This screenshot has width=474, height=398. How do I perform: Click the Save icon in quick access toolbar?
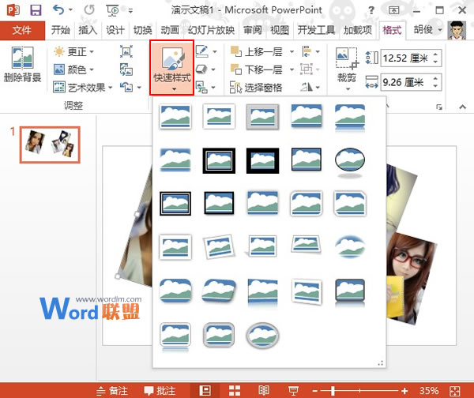click(x=36, y=10)
